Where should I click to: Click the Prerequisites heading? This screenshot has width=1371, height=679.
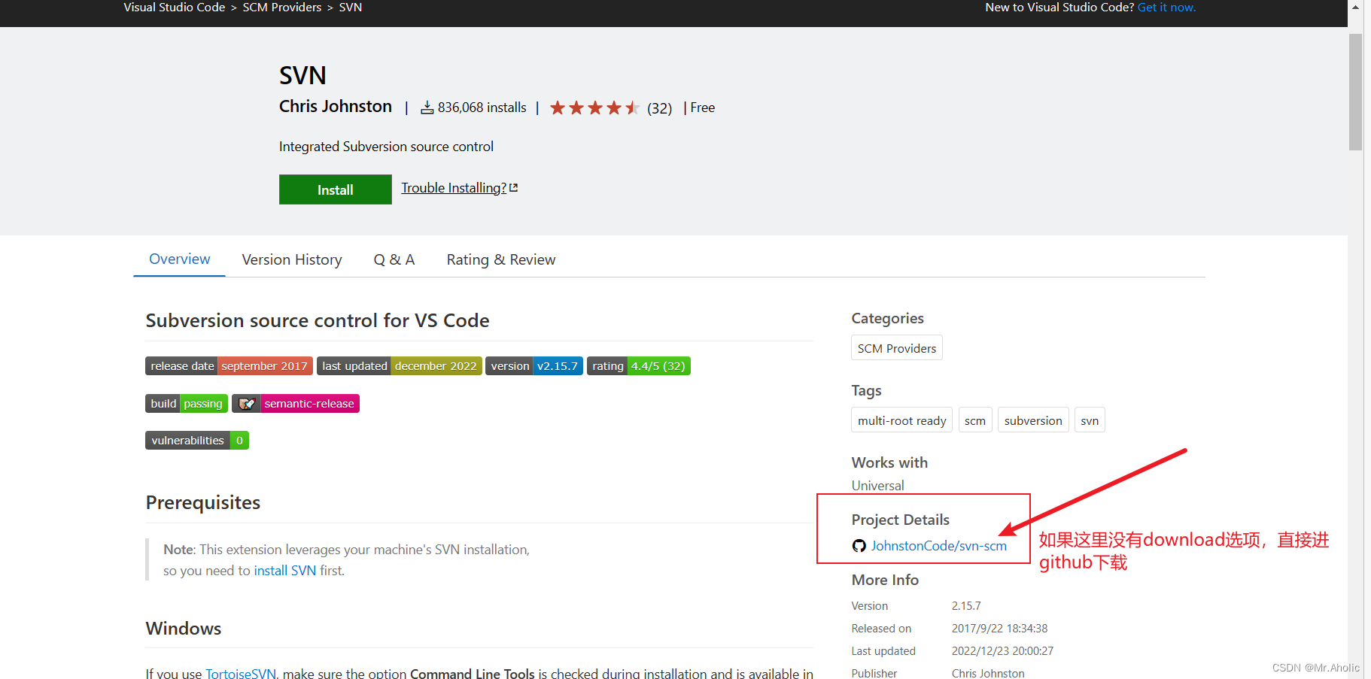(x=203, y=502)
